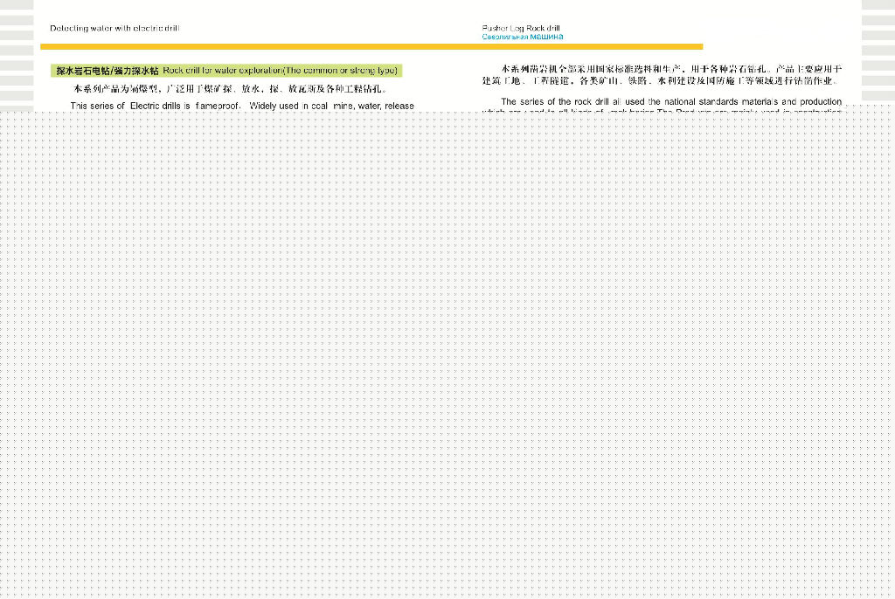Click the word 'flameproof' in left paragraph
895x599 pixels.
[x=219, y=106]
